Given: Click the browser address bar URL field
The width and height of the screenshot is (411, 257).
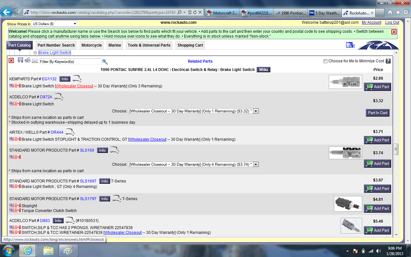Looking at the screenshot, I should point(103,13).
